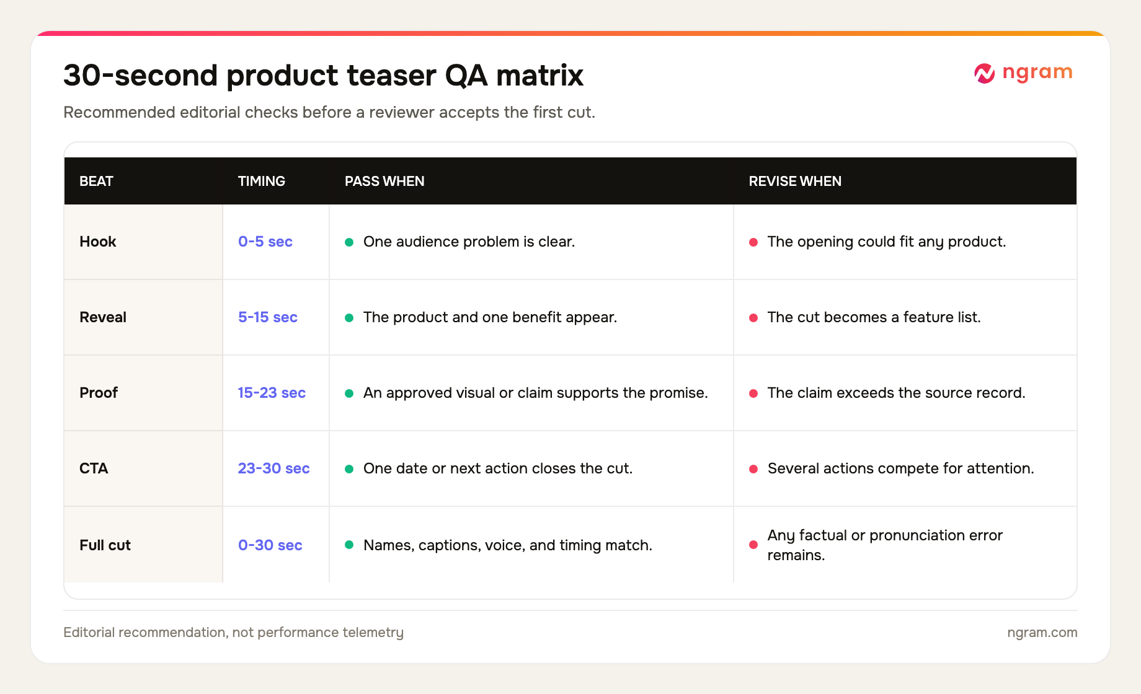
Task: Click the subtitle 'Recommended editorial checks' line
Action: coord(329,112)
